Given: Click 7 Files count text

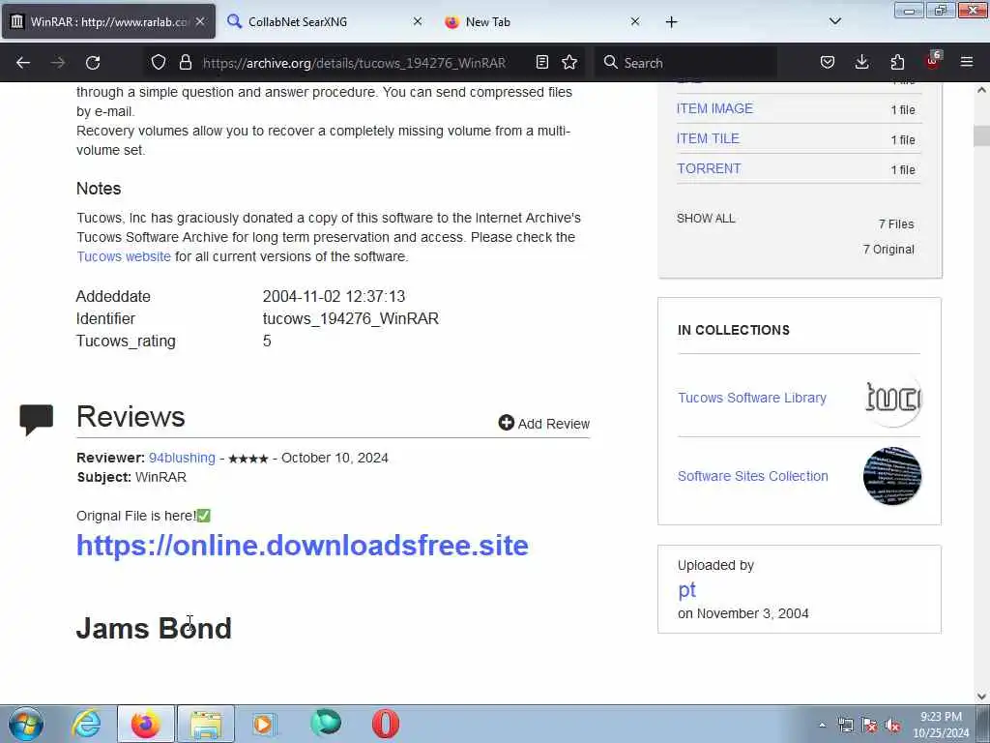Looking at the screenshot, I should point(896,224).
